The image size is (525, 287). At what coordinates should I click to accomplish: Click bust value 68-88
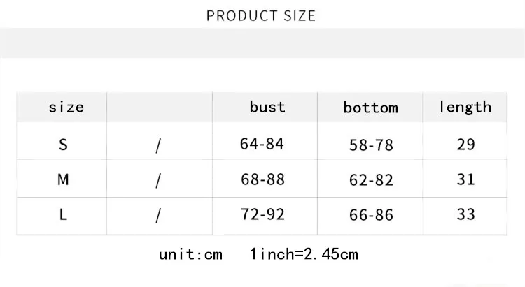point(262,179)
